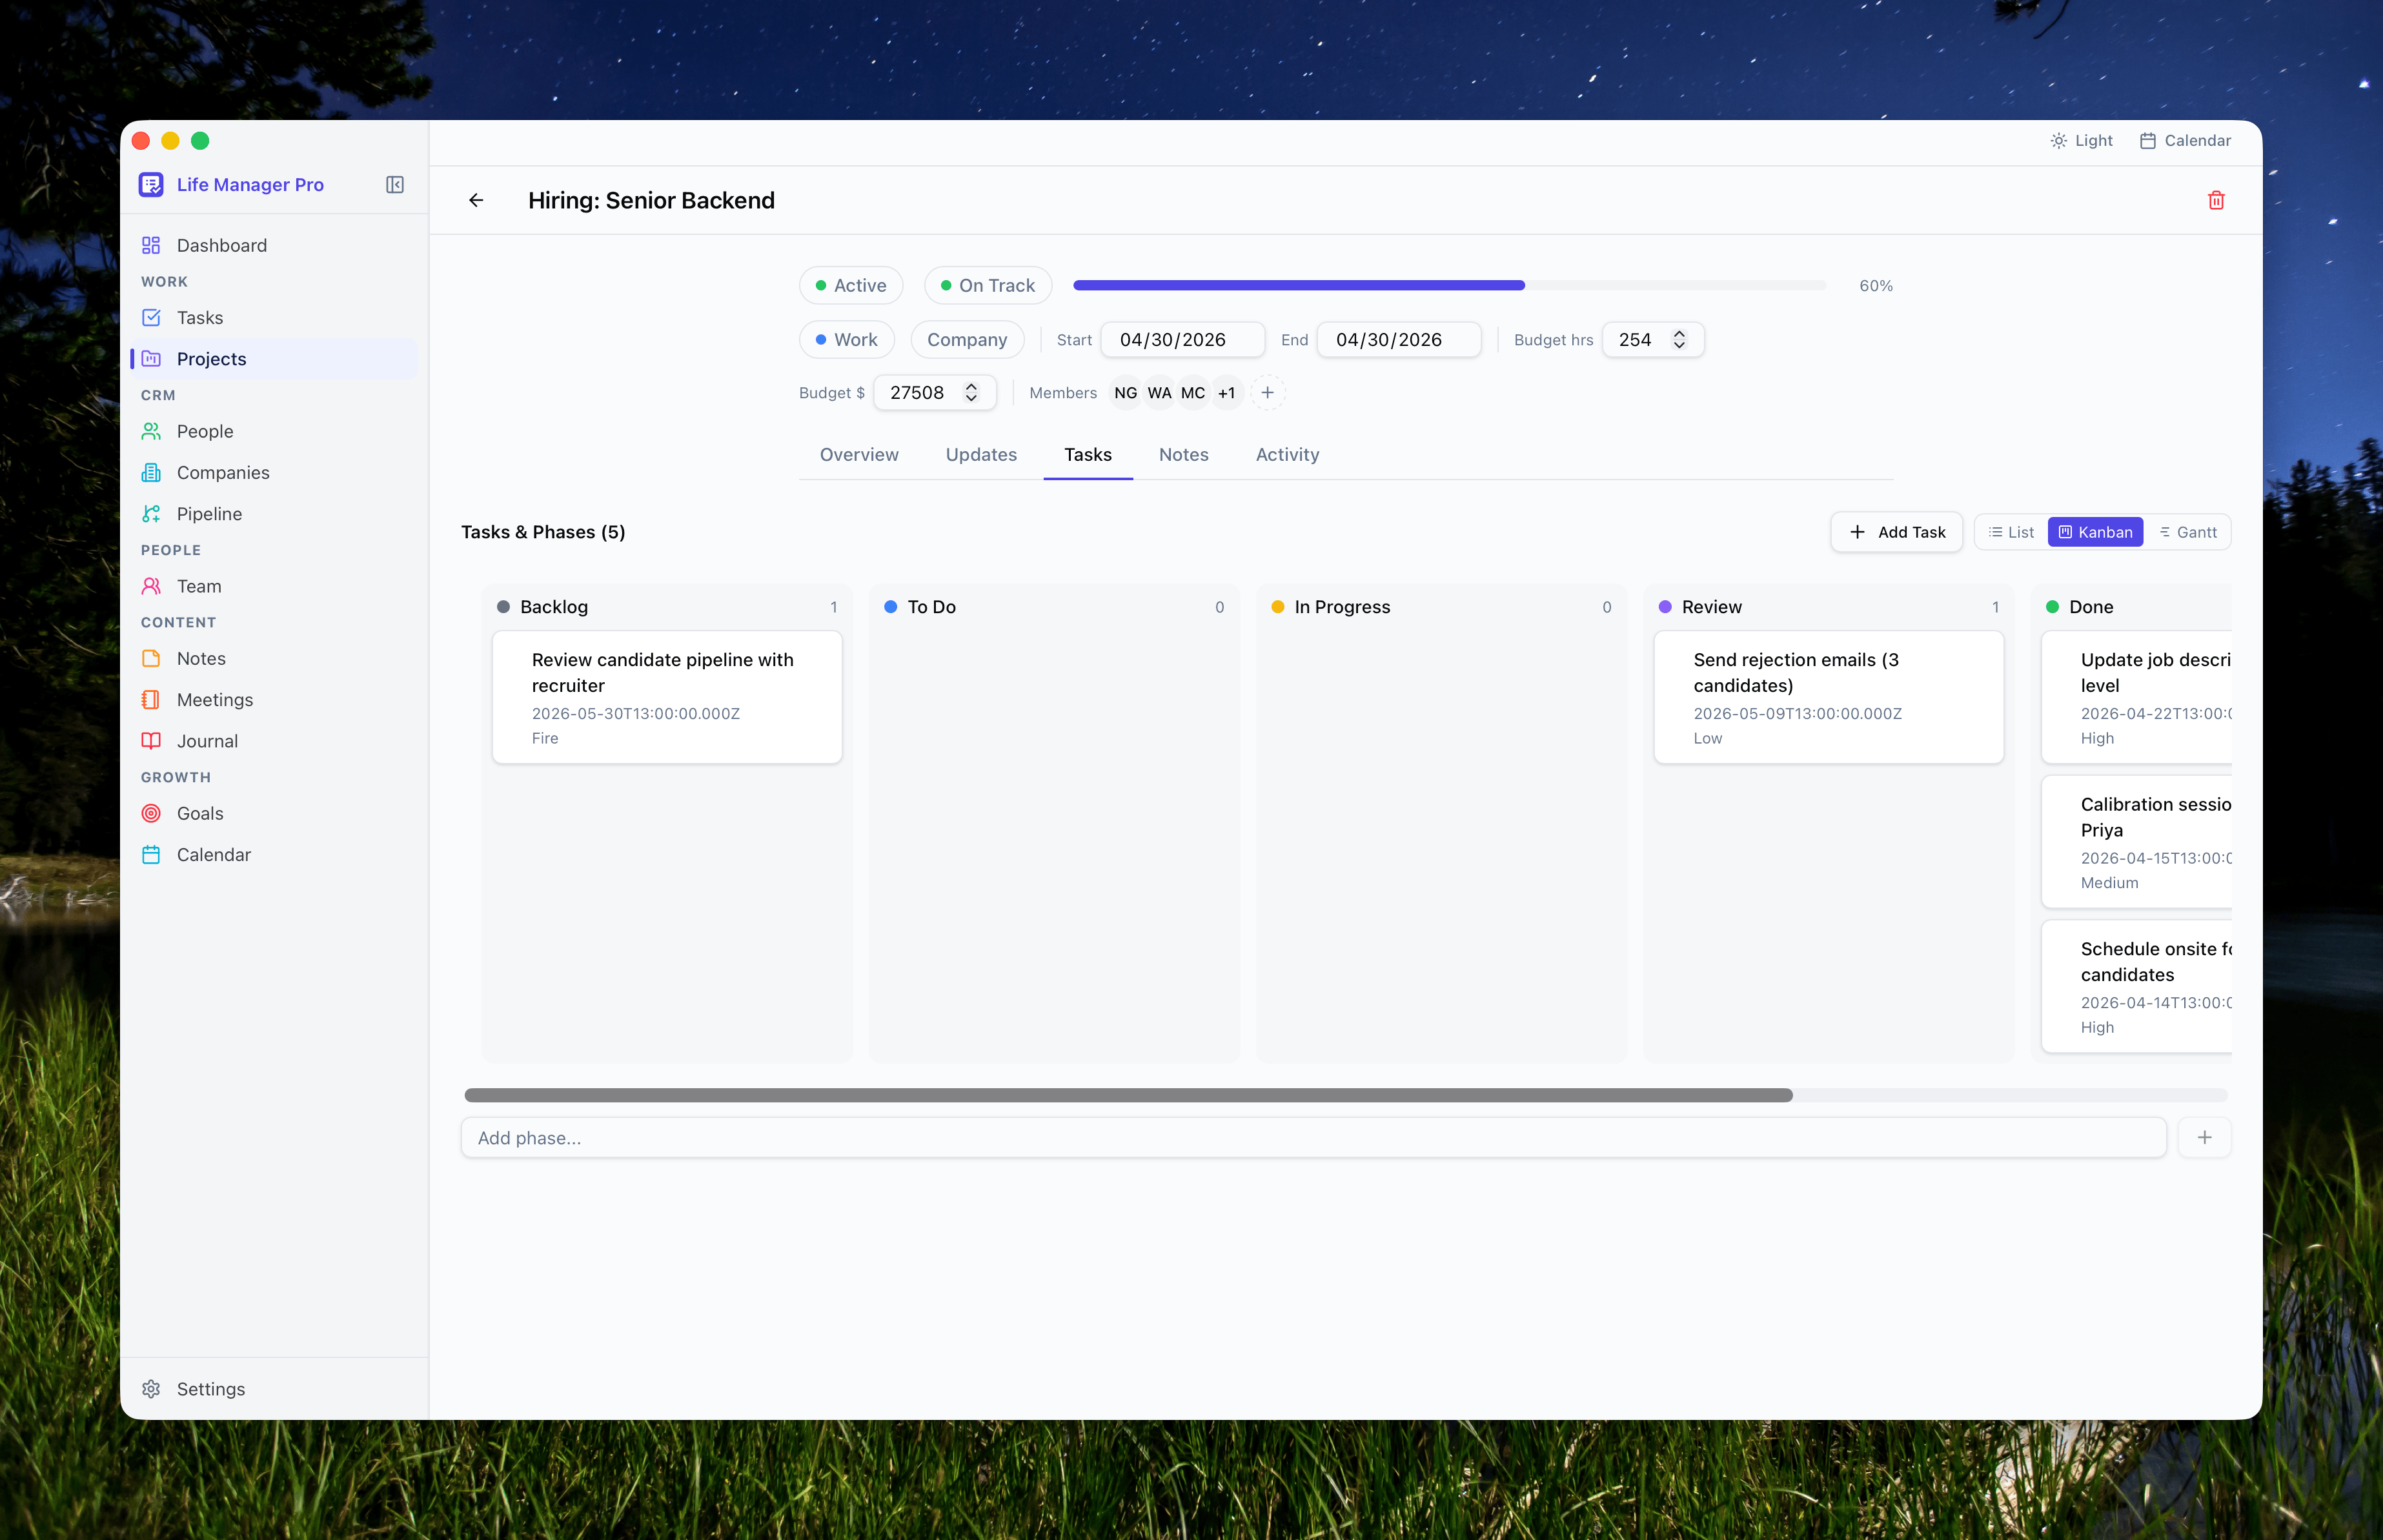The width and height of the screenshot is (2383, 1540).
Task: Adjust Budget hrs stepper arrows
Action: pos(1679,340)
